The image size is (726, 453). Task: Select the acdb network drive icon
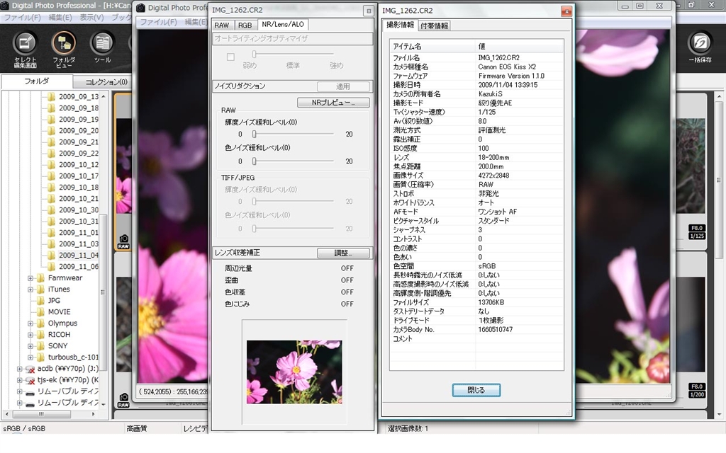(30, 369)
